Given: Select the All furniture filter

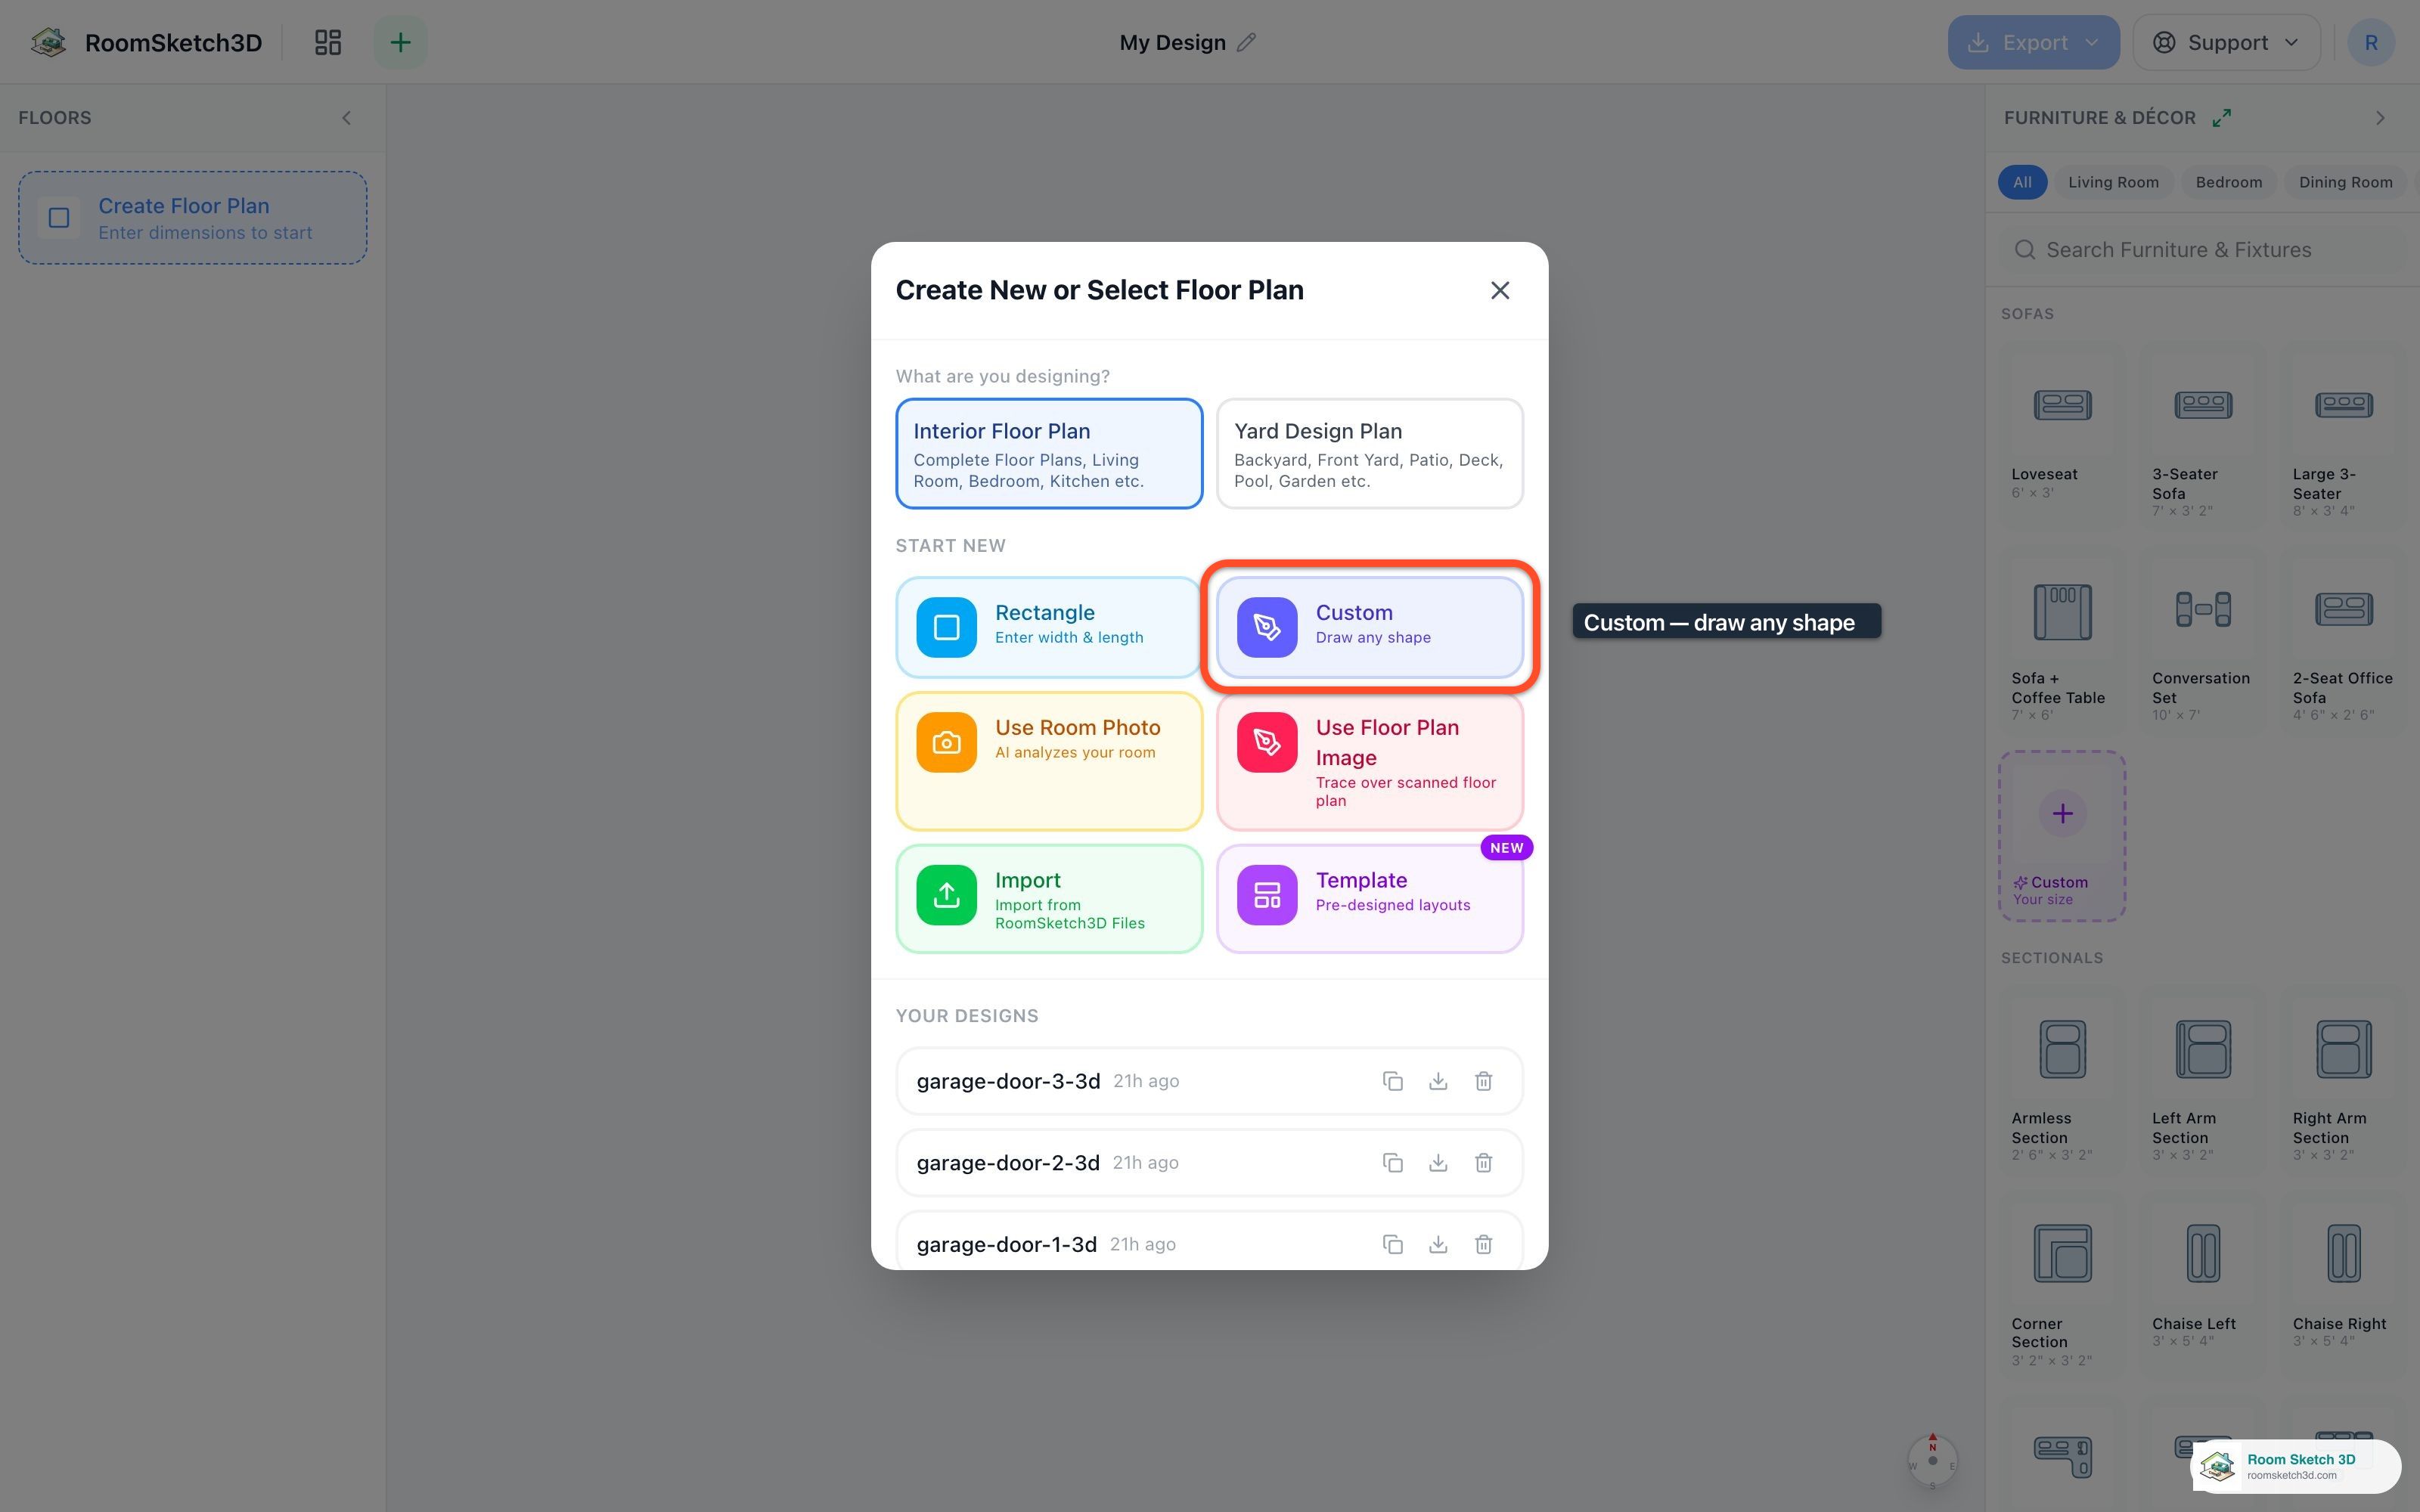Looking at the screenshot, I should (x=2022, y=182).
